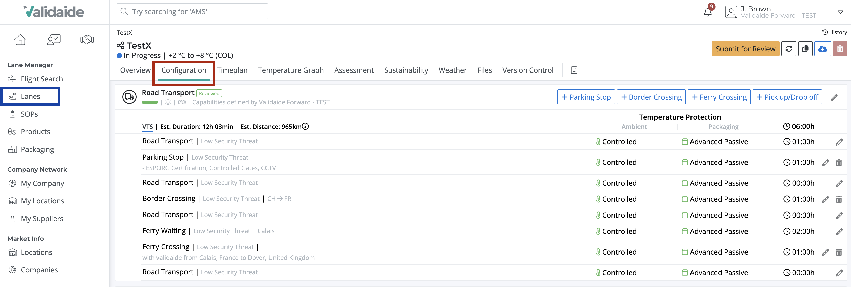Open the Version Control tab

pos(527,70)
